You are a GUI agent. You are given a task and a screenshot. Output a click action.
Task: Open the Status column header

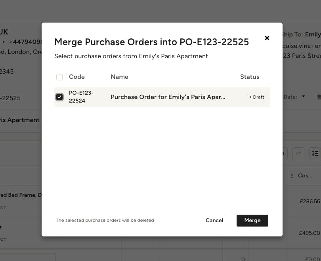(250, 77)
